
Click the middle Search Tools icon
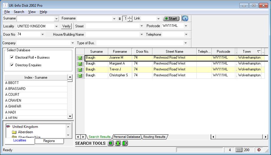118,143
